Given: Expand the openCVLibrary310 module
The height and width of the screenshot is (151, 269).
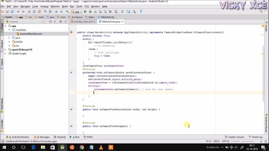Looking at the screenshot, I should [x=5, y=49].
